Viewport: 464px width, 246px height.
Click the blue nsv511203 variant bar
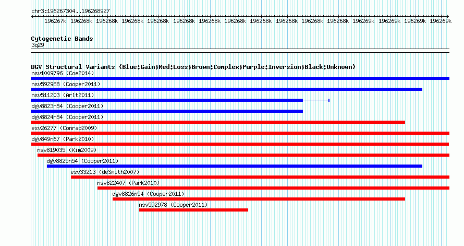(x=167, y=100)
